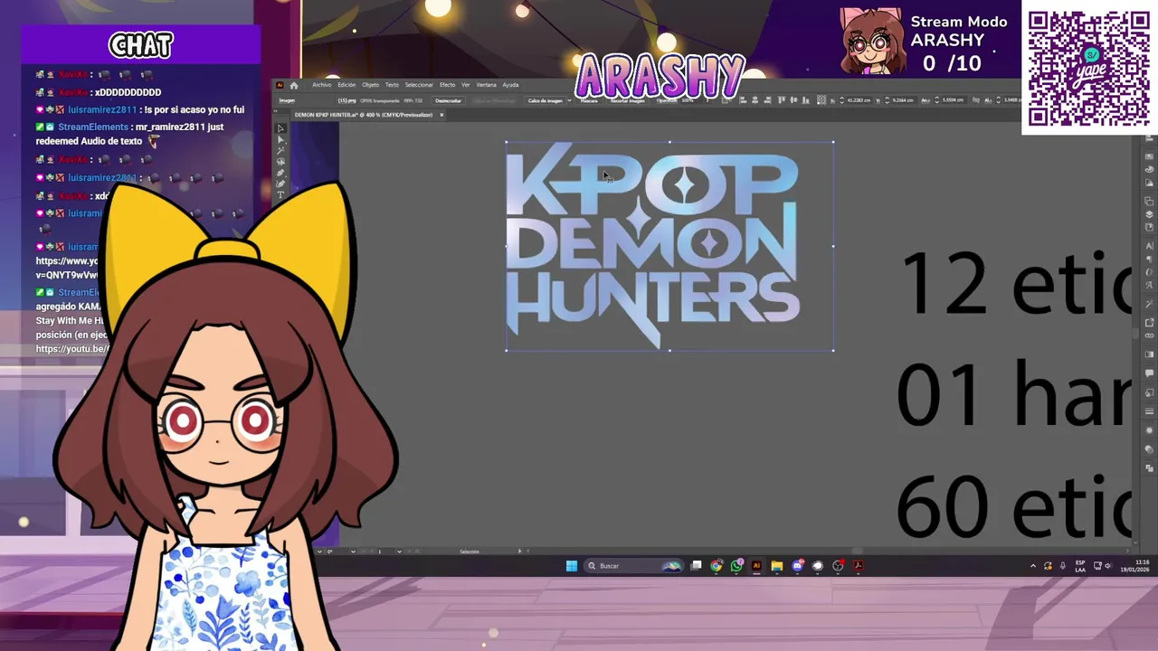Expand the Selección status bar arrow
Screen dimensions: 1158x651
(x=519, y=551)
